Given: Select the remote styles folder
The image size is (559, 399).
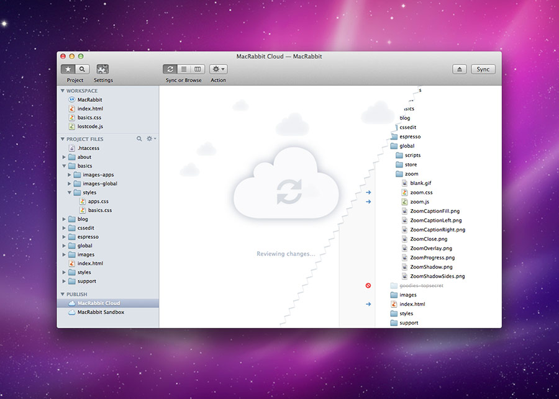Looking at the screenshot, I should [x=402, y=313].
